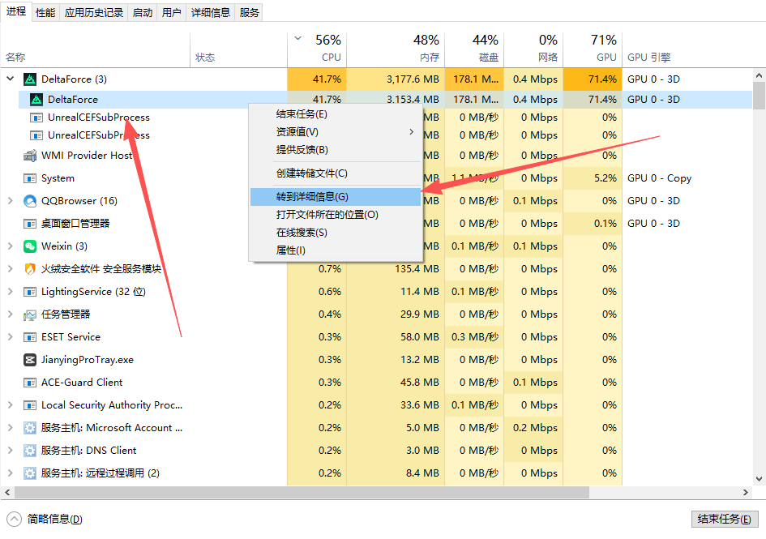Click the JianyingProTray.exe icon
Viewport: 766px width, 539px height.
pyautogui.click(x=30, y=360)
